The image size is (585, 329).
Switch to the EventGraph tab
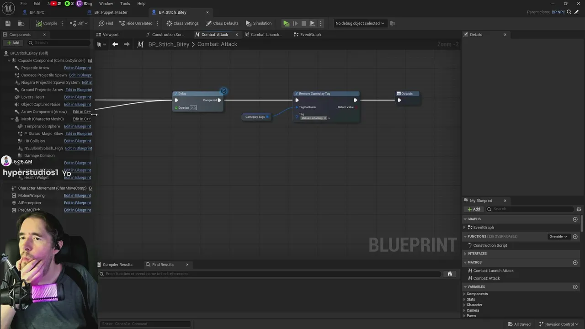[x=310, y=35]
